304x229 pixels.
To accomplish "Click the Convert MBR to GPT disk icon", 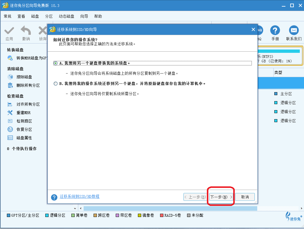I will [10, 58].
